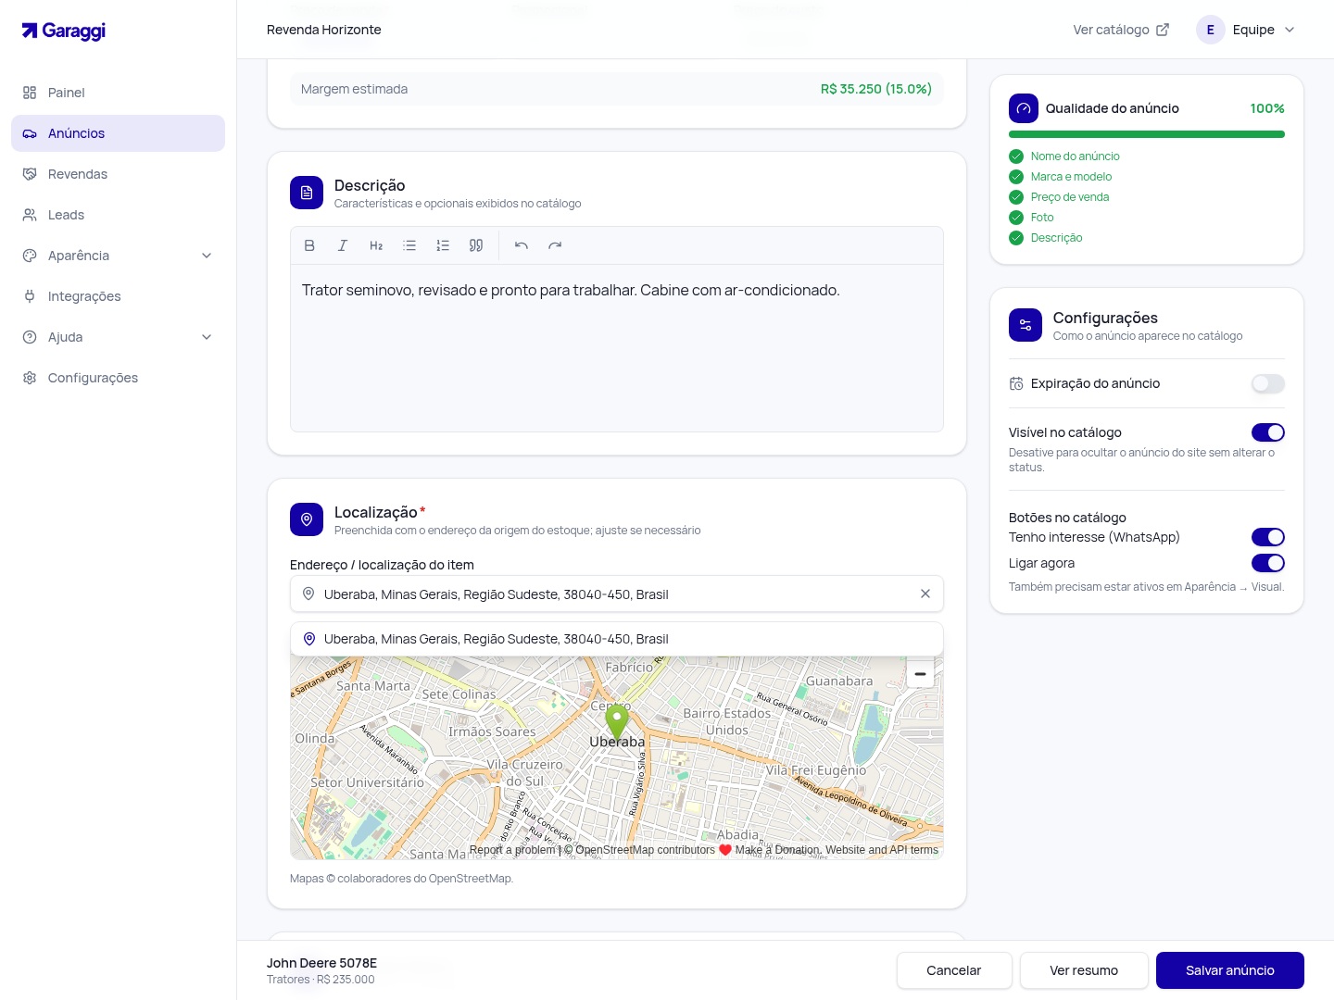1334x1000 pixels.
Task: Click the Localização pin icon header
Action: tap(307, 519)
